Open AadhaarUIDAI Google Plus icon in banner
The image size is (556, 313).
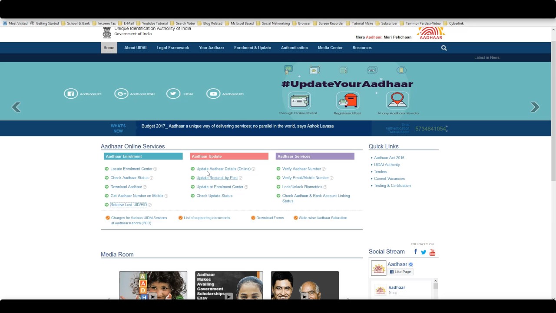(x=121, y=93)
